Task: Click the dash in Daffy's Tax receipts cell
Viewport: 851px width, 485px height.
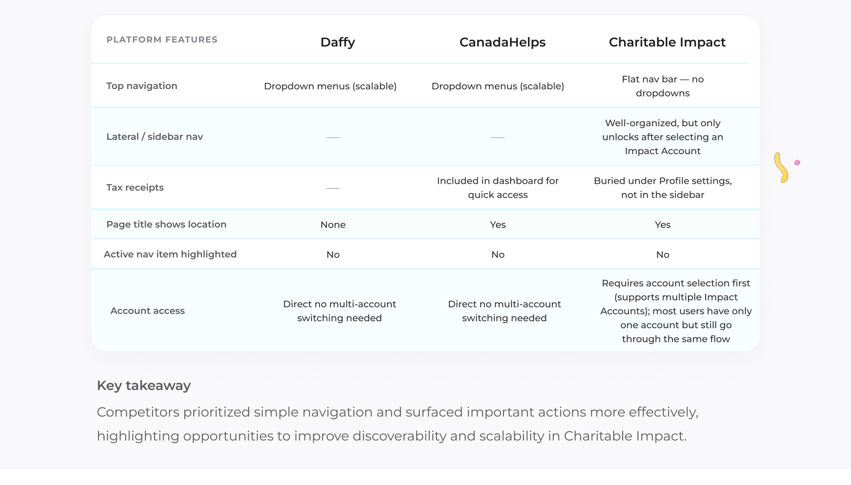Action: (333, 188)
